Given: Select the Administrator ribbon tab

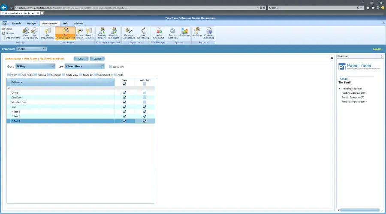Looking at the screenshot, I should click(x=50, y=24).
